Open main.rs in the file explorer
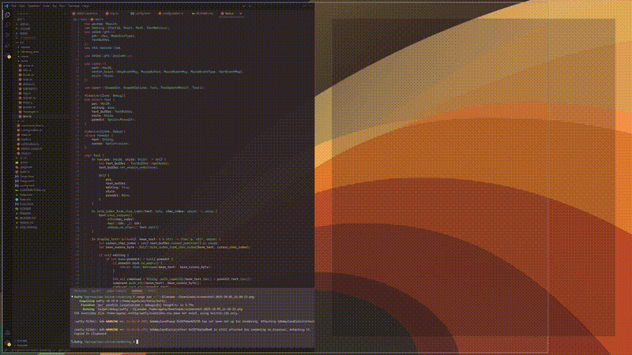This screenshot has width=632, height=355. tap(25, 135)
